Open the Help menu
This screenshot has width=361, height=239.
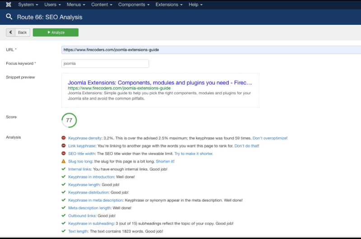(195, 5)
